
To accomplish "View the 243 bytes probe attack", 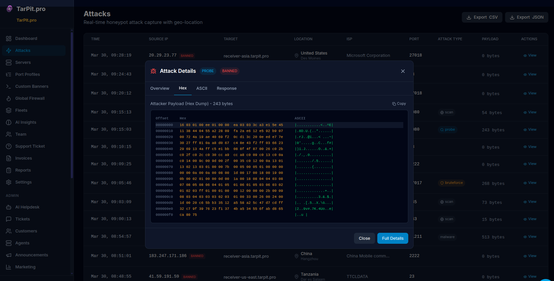I will 530,130.
